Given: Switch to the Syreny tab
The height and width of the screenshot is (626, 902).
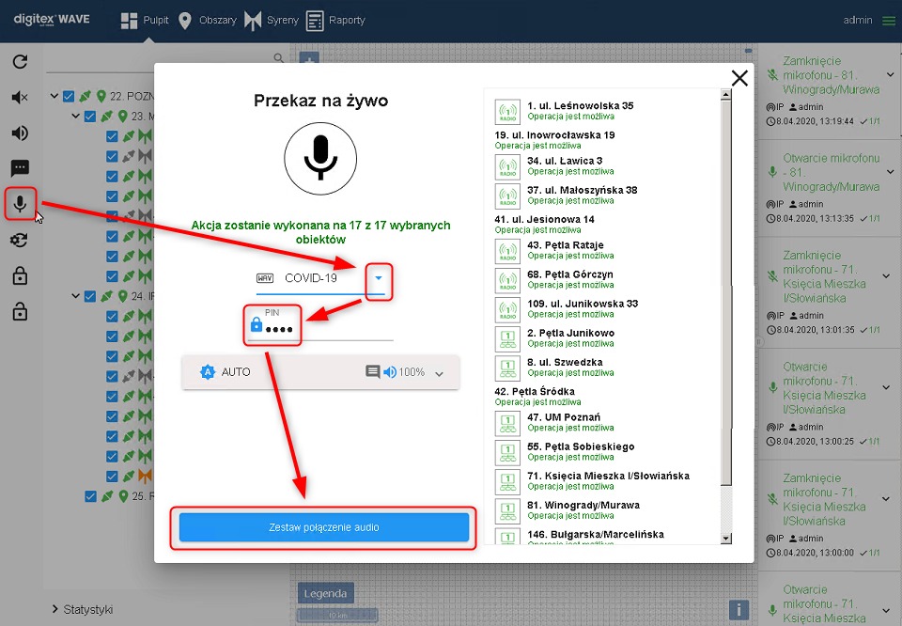Looking at the screenshot, I should [x=272, y=20].
